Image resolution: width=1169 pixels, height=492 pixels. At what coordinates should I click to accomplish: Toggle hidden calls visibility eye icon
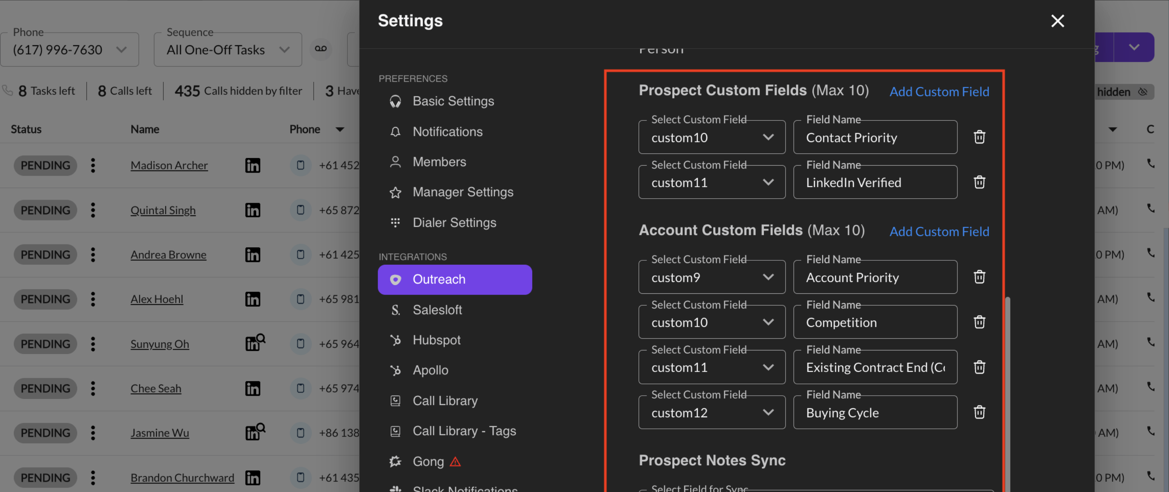click(x=1142, y=92)
